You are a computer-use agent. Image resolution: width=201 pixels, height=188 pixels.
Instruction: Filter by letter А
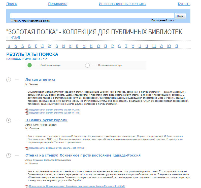click(16, 46)
